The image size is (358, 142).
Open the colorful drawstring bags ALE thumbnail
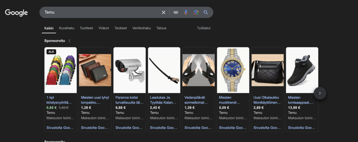coord(60,70)
